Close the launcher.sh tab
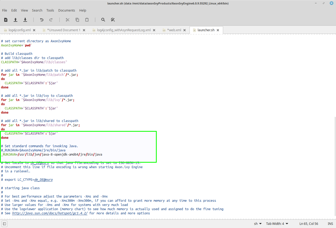The width and height of the screenshot is (336, 228). (218, 30)
